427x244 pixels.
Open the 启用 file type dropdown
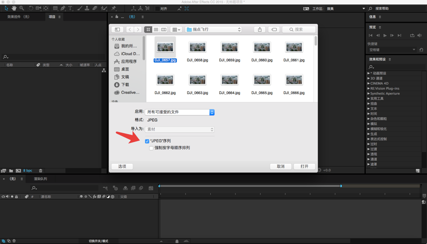coord(180,112)
